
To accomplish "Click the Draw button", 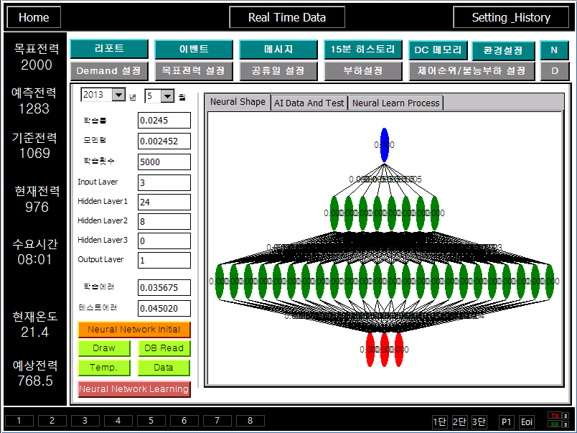I will pos(104,348).
